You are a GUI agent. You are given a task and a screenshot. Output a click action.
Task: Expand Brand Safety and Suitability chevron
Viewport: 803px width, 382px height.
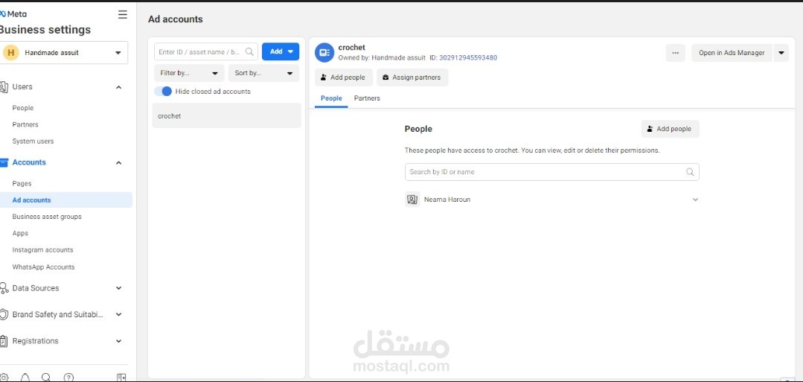point(118,314)
